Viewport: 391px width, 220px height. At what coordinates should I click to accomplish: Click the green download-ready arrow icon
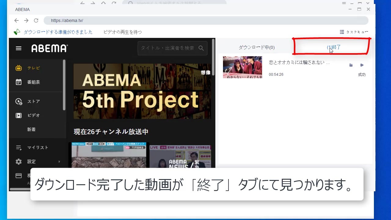pos(17,32)
